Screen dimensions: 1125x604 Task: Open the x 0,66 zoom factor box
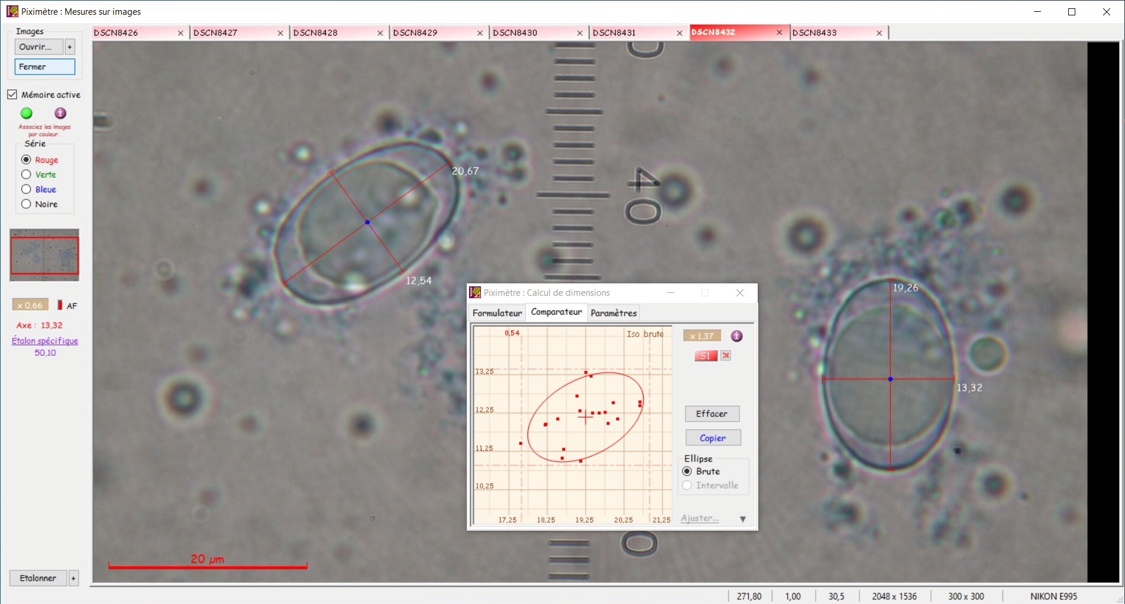coord(30,305)
